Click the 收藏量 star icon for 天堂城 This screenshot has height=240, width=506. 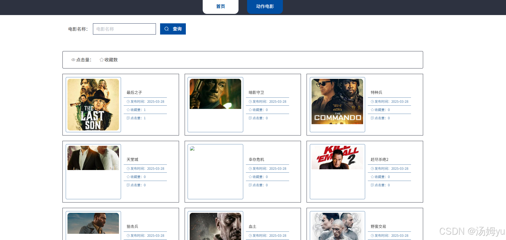(x=128, y=177)
